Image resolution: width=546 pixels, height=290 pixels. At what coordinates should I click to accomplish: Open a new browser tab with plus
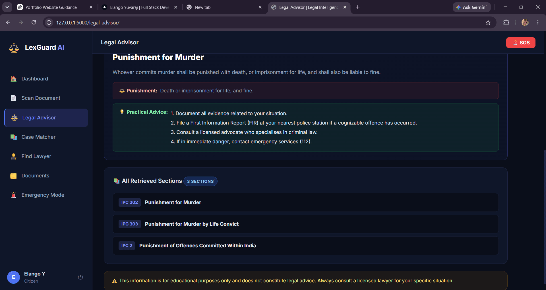pyautogui.click(x=358, y=7)
